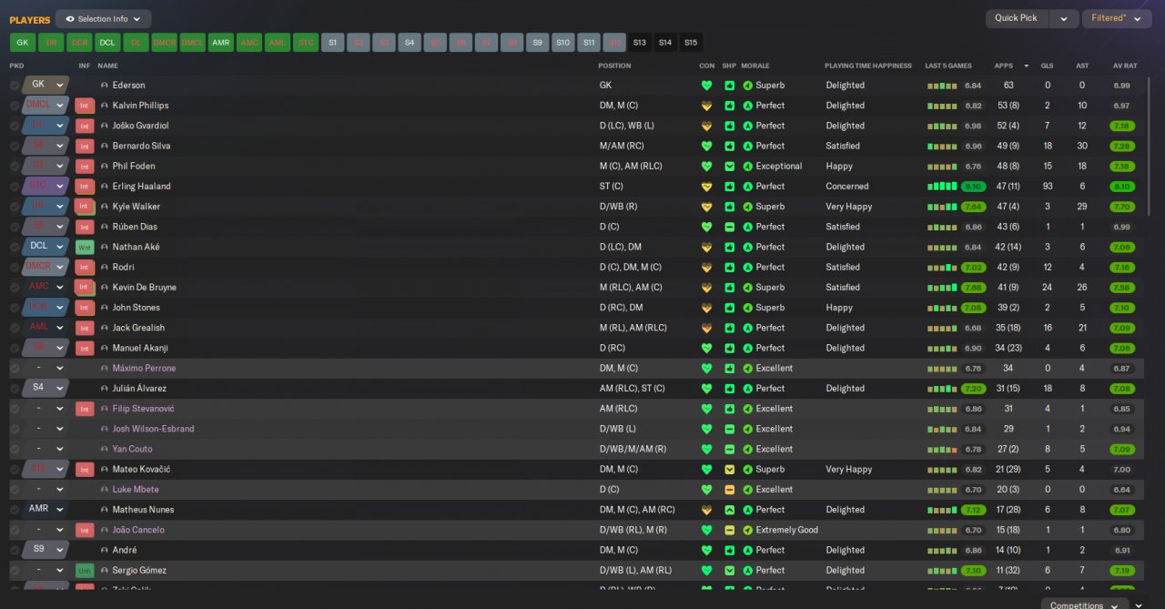The image size is (1165, 609).
Task: Click the Wnt status badge for Nathan Aké
Action: (x=85, y=247)
